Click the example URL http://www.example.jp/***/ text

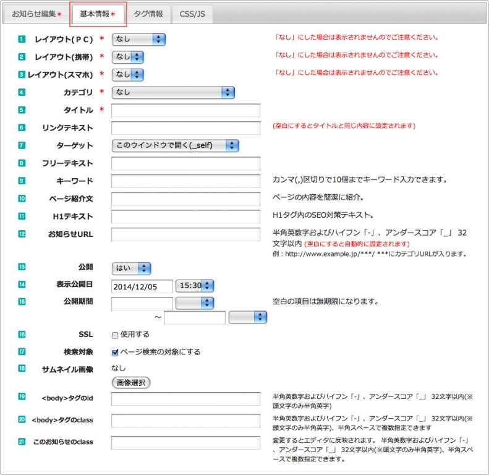tap(330, 254)
